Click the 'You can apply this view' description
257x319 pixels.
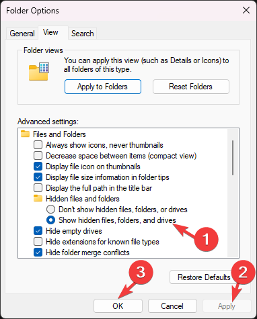click(x=146, y=64)
